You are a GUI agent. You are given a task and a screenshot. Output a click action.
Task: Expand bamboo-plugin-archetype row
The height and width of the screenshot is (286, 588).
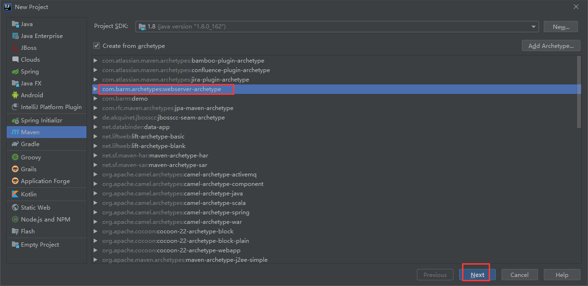pyautogui.click(x=96, y=61)
